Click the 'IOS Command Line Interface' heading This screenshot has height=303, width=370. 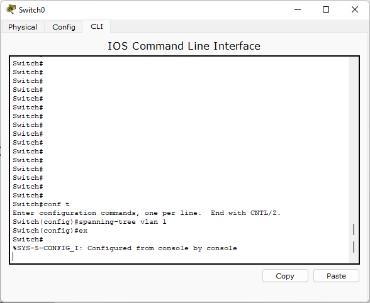point(184,46)
